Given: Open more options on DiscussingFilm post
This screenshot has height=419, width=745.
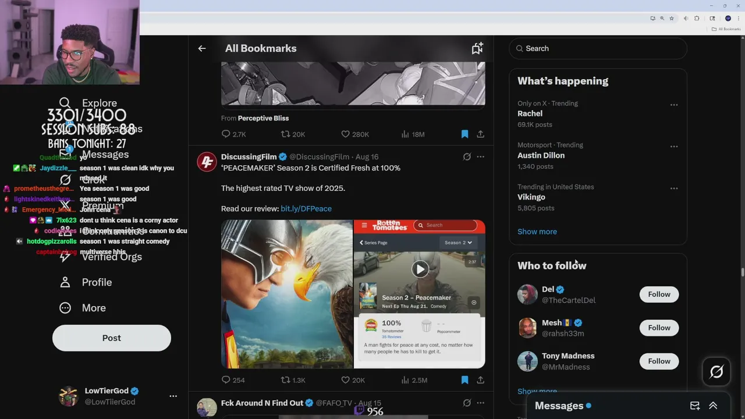Looking at the screenshot, I should pos(480,157).
